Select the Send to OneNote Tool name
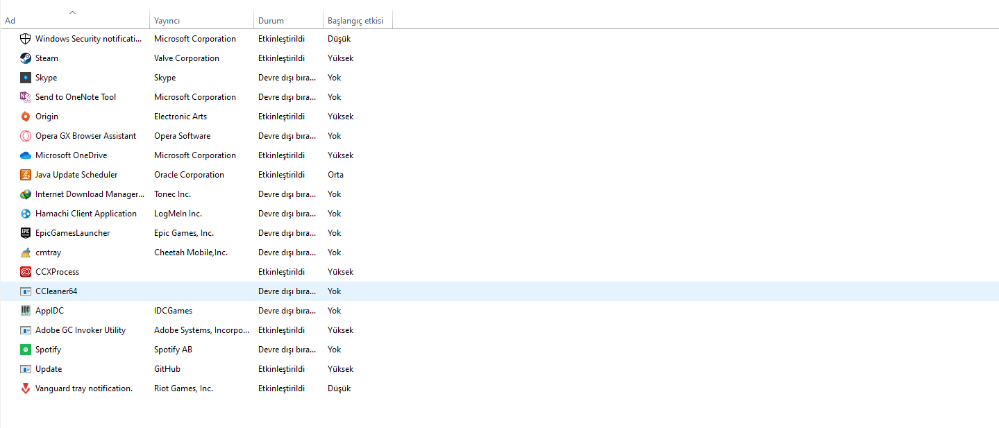Screen dimensions: 999x428 click(76, 97)
